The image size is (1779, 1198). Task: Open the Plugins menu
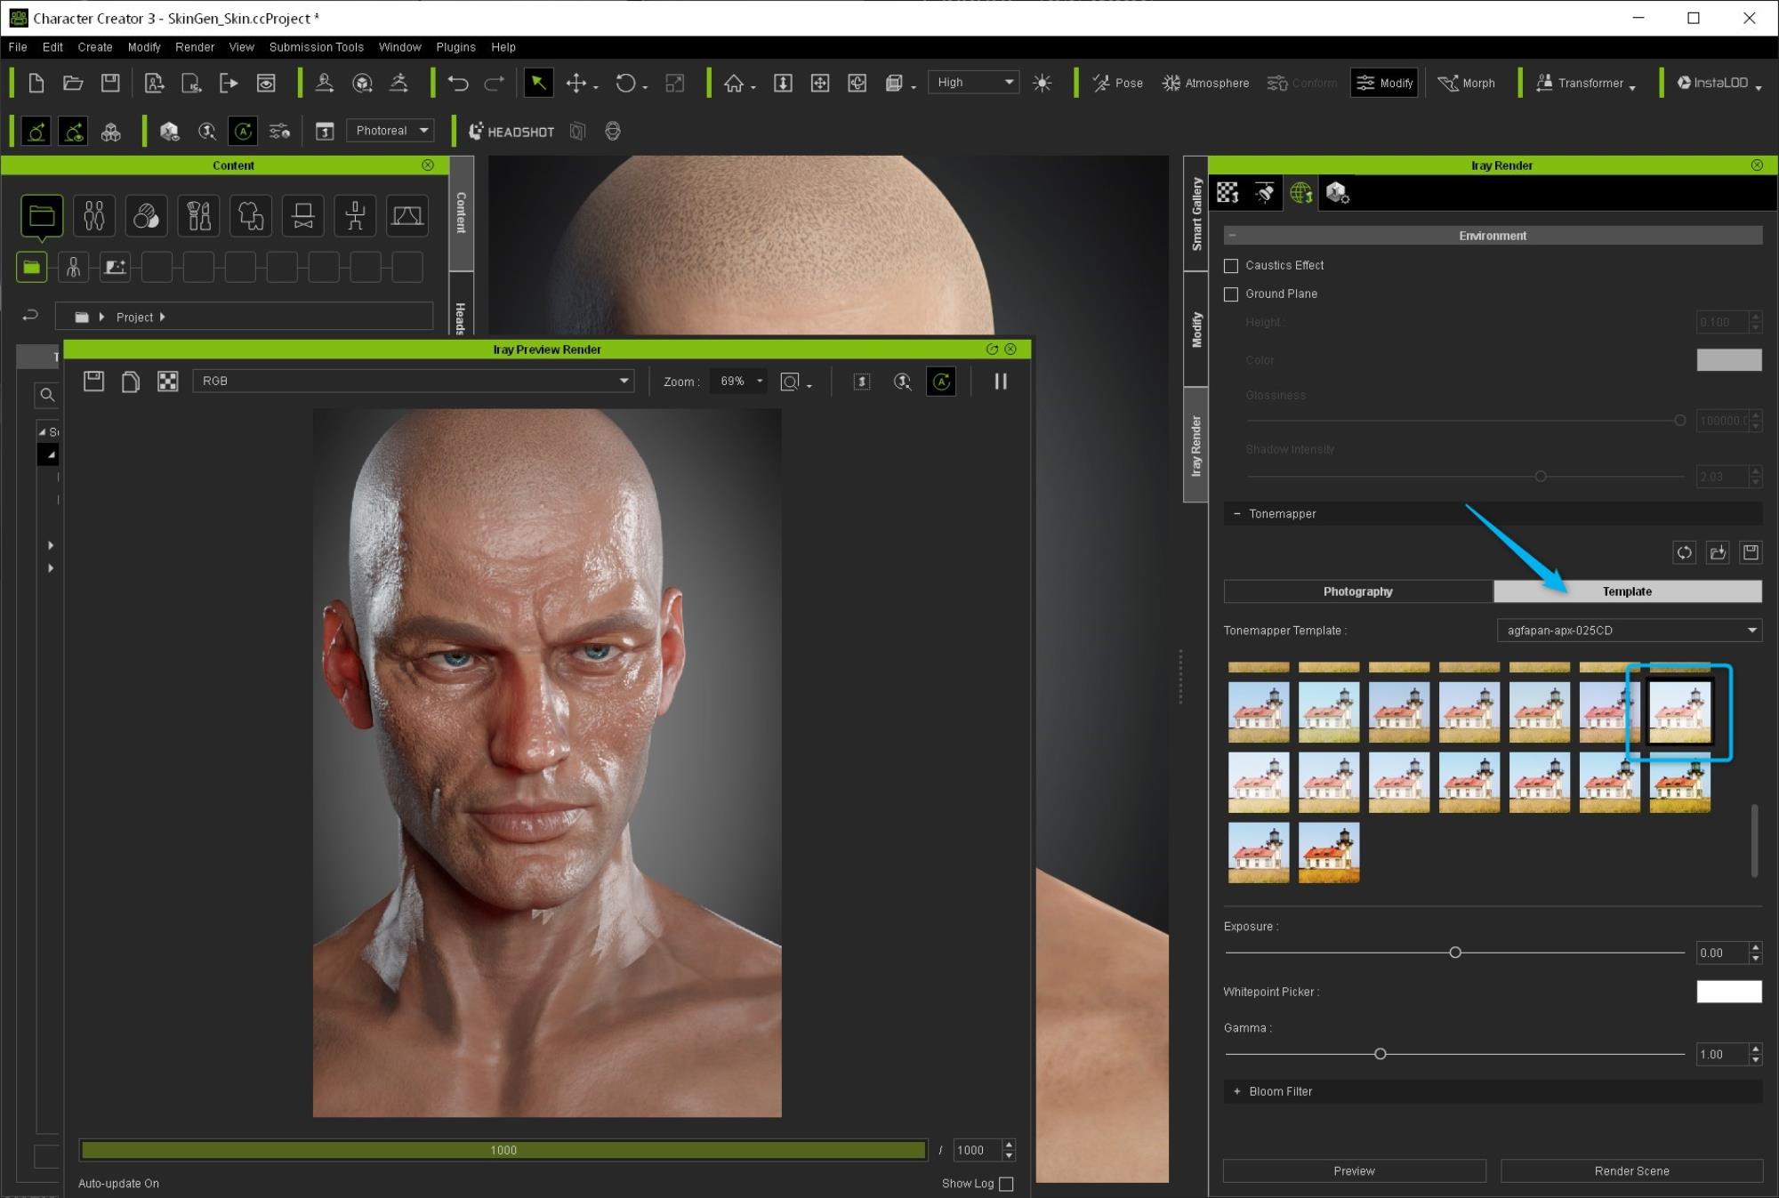click(x=455, y=47)
